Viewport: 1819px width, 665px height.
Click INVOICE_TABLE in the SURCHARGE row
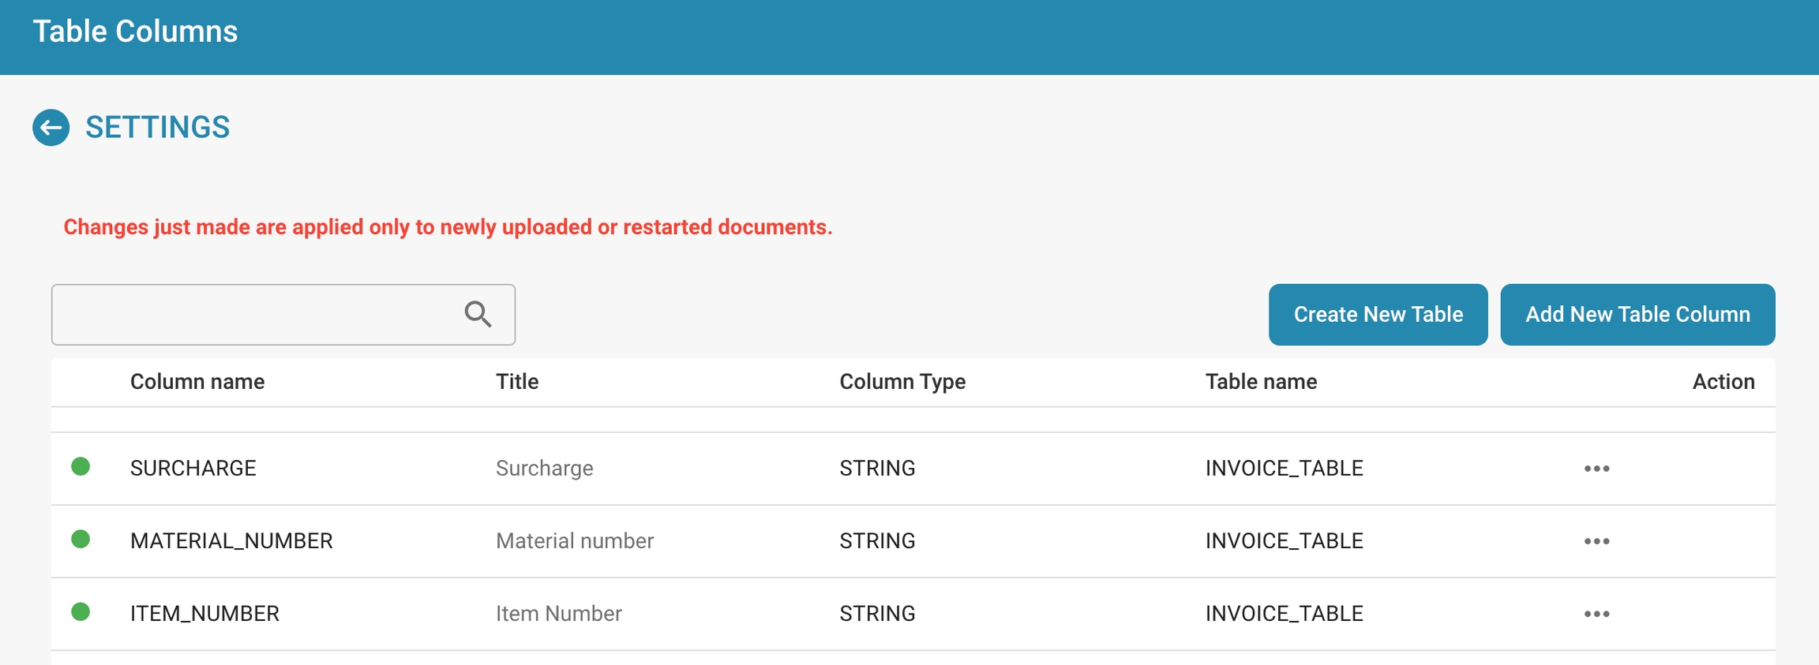click(1284, 469)
